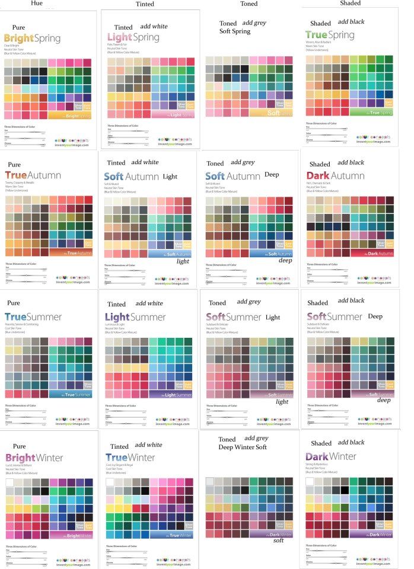
Task: Click the Hue column header
Action: click(x=37, y=3)
